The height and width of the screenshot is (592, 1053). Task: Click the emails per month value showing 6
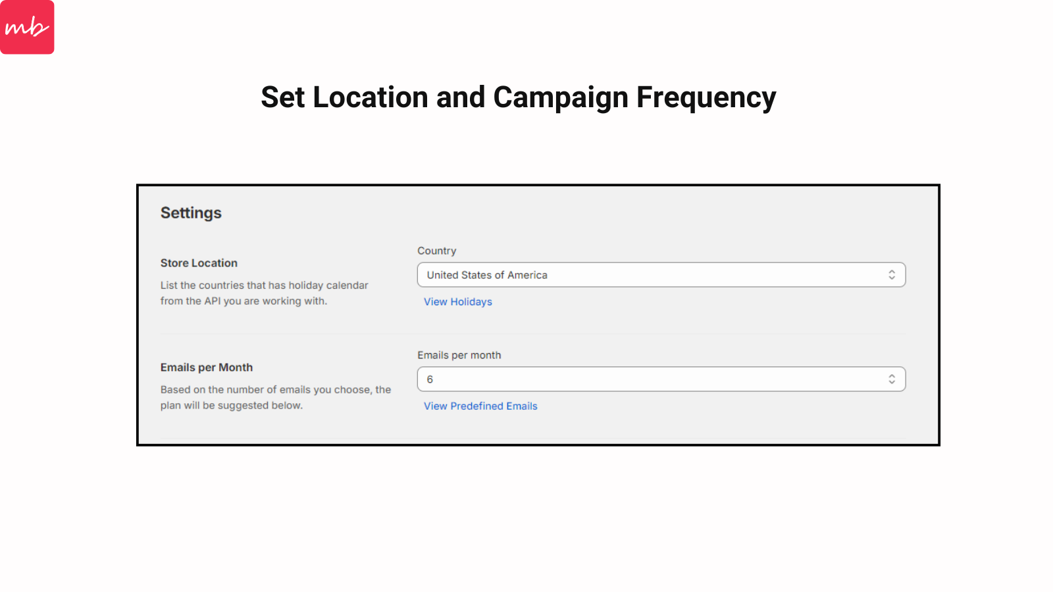click(428, 379)
